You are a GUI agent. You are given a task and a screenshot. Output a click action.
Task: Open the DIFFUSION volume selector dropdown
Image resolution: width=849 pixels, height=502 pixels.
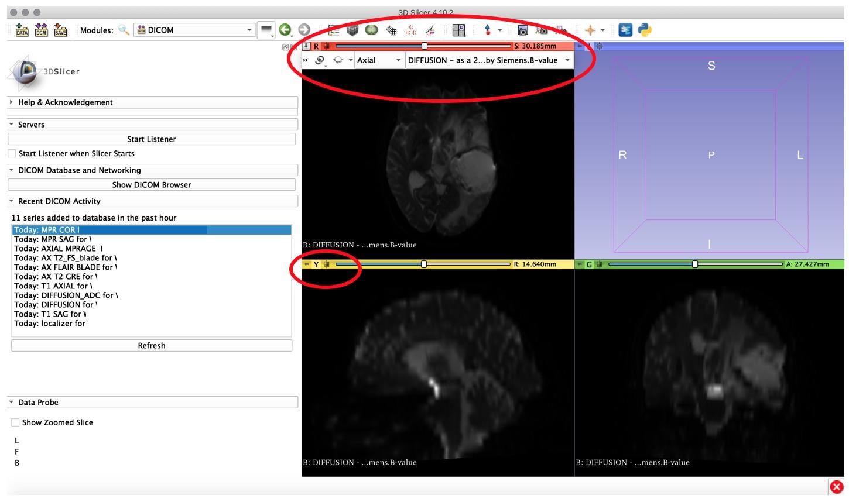tap(488, 60)
